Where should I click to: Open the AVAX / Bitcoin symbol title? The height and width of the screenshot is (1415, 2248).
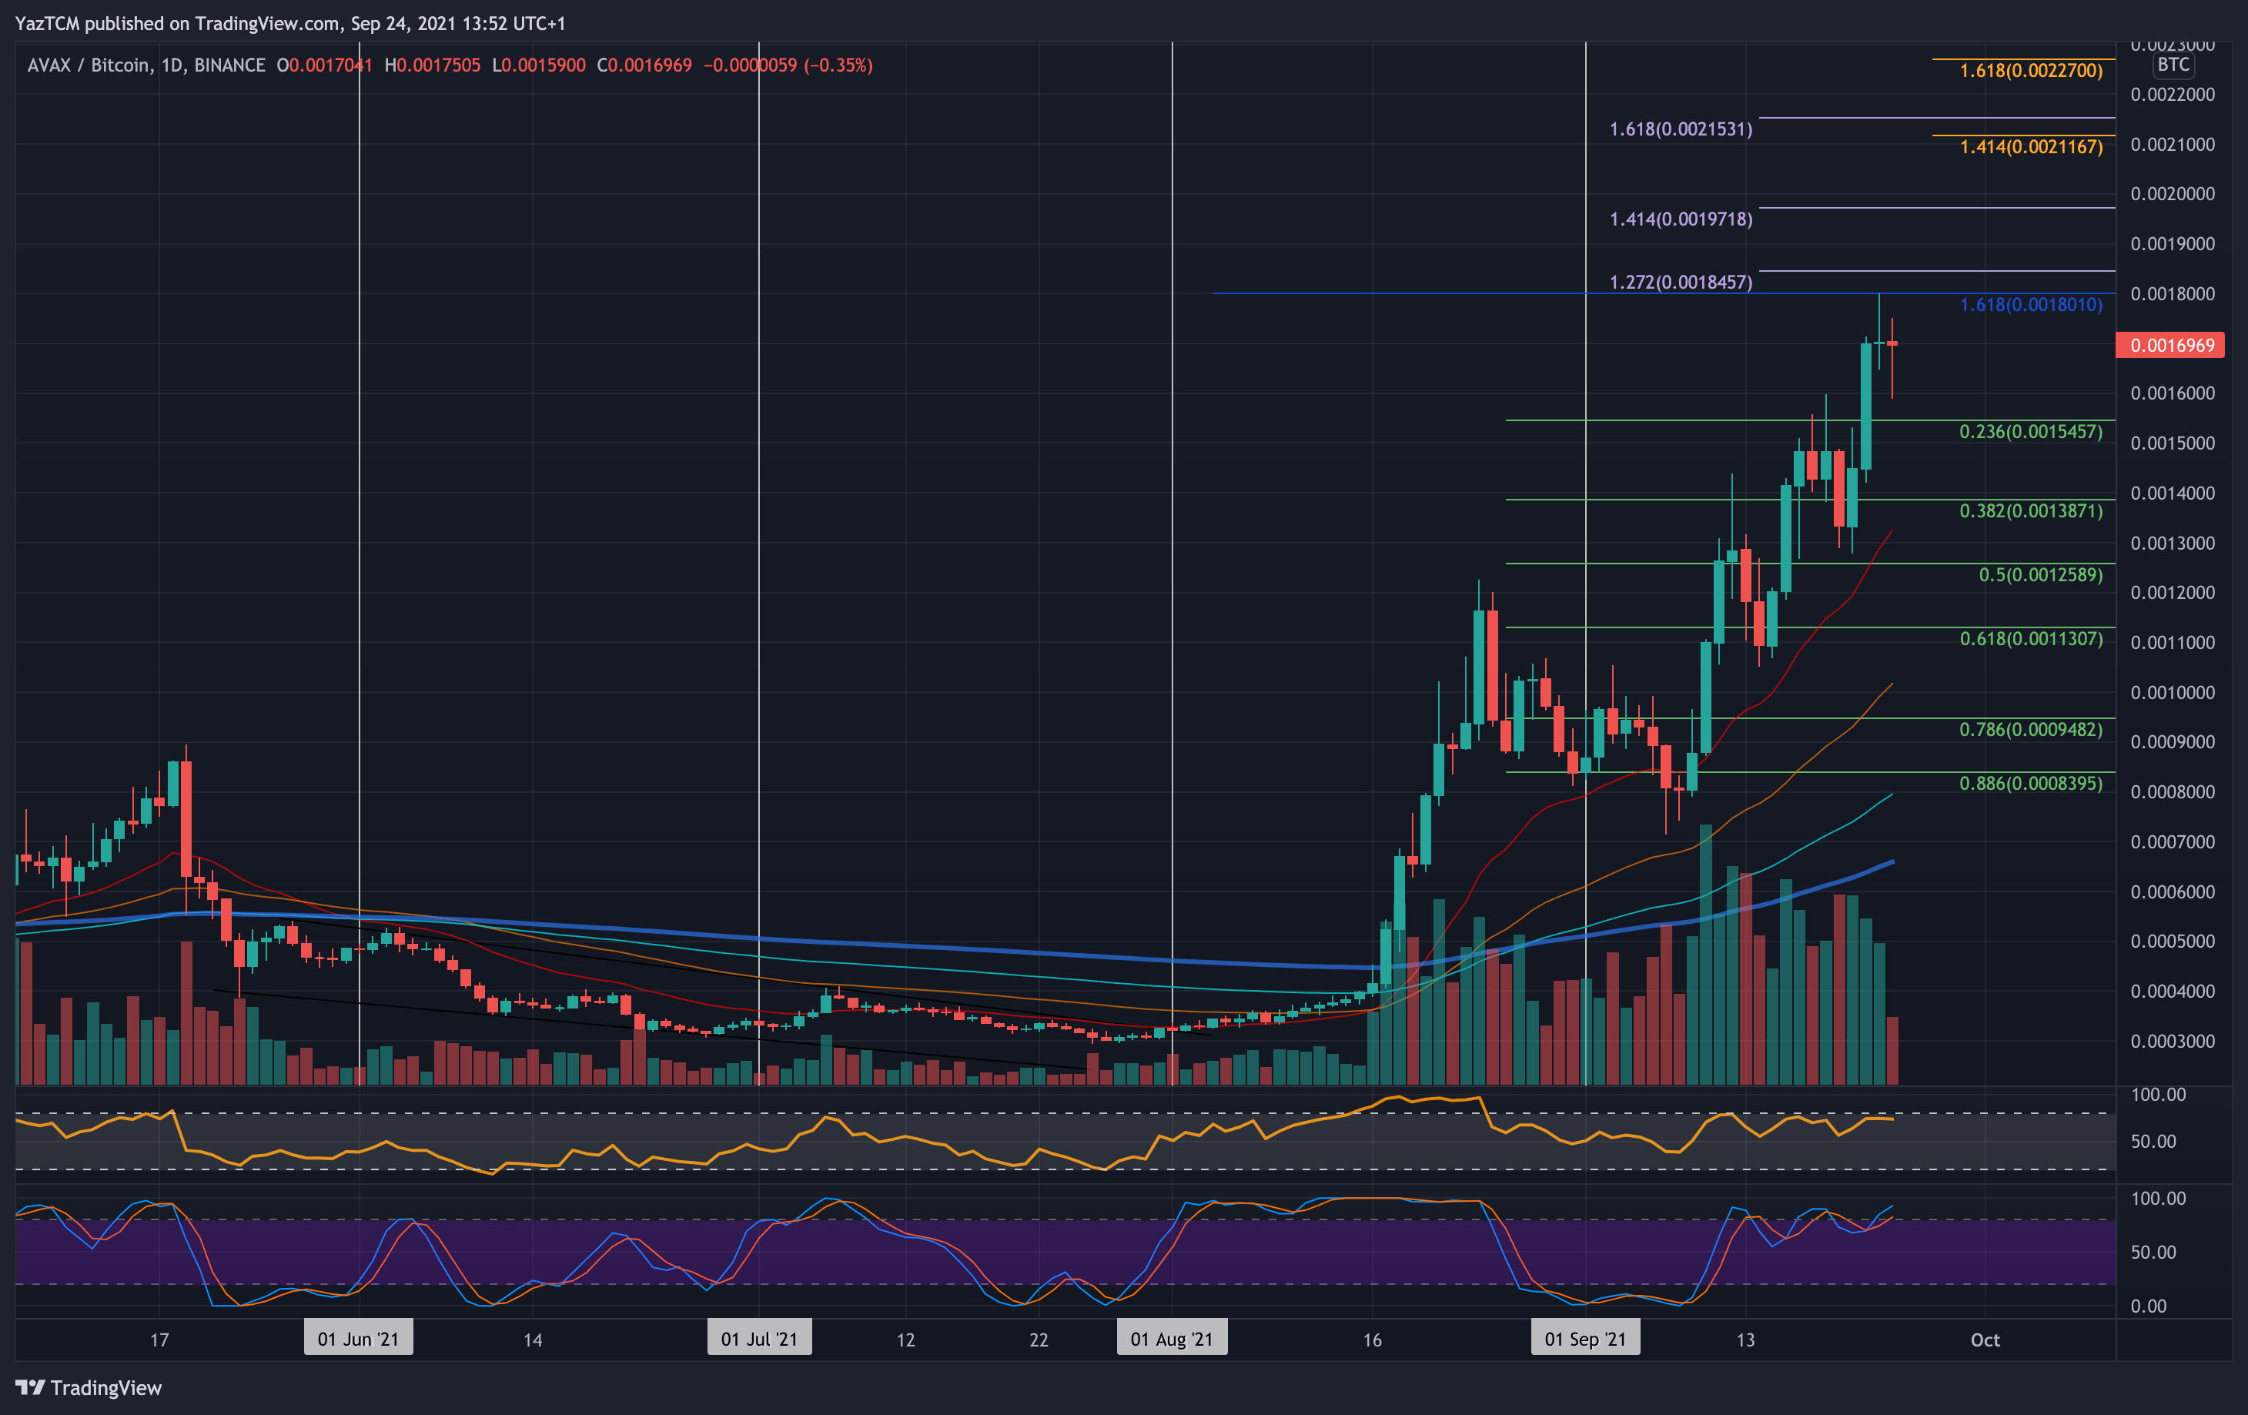[x=93, y=66]
